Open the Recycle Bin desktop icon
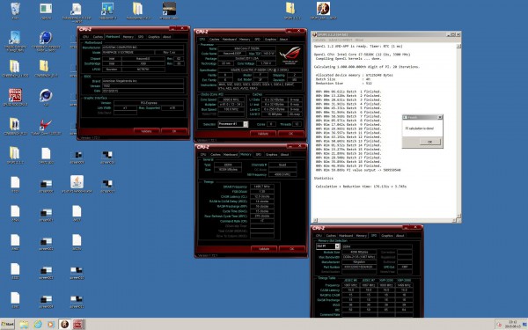Viewport: 528px width, 330px height. pos(15,11)
